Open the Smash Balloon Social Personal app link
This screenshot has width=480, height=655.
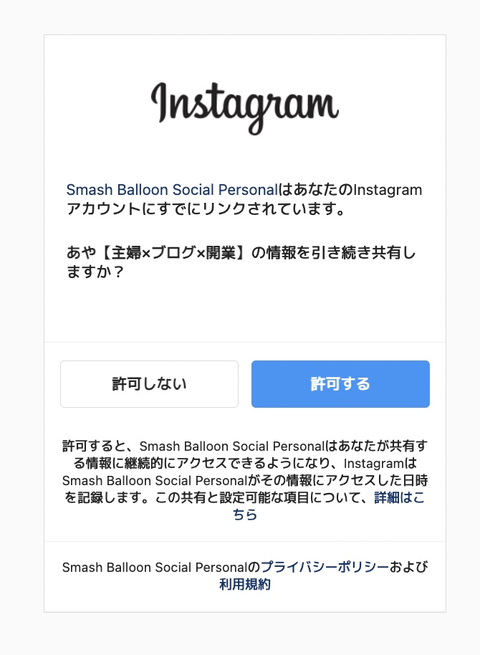[x=172, y=190]
